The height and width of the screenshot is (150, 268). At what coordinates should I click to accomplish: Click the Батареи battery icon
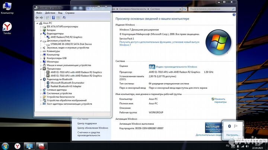(x=44, y=30)
